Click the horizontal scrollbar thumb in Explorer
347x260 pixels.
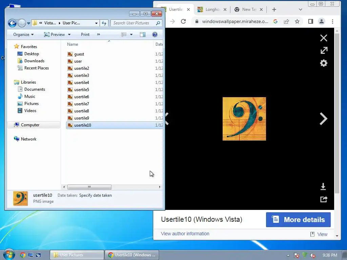coord(89,187)
